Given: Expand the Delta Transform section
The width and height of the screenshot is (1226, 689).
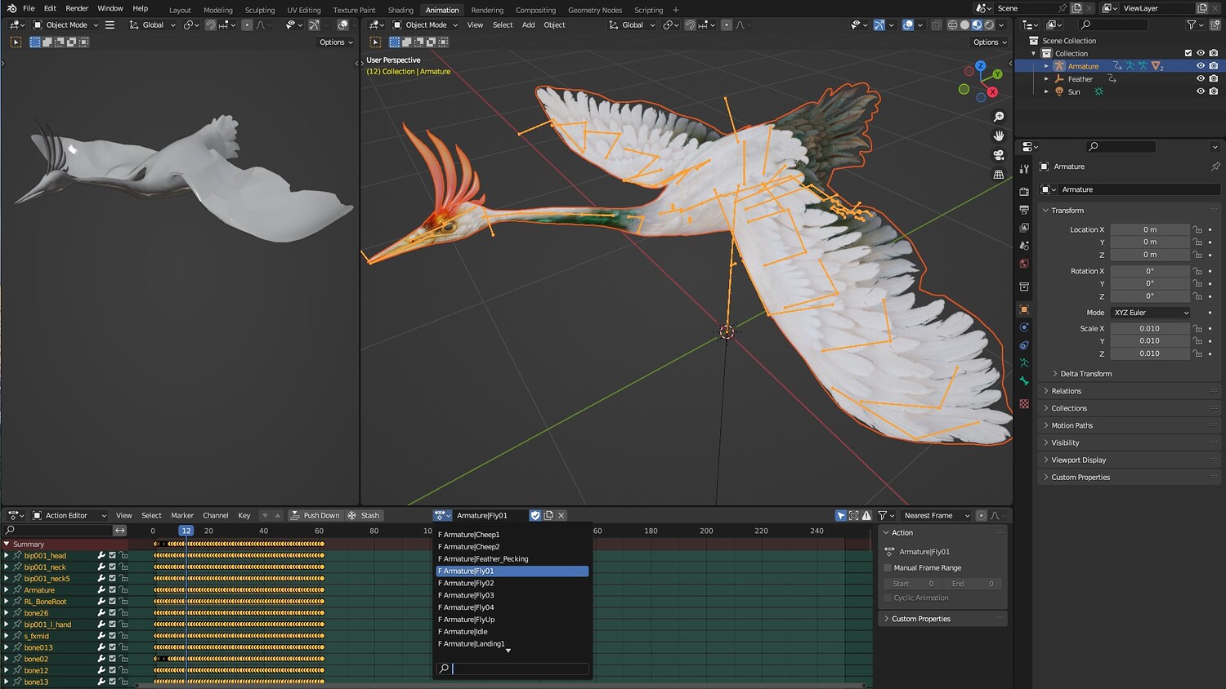Looking at the screenshot, I should click(1085, 374).
